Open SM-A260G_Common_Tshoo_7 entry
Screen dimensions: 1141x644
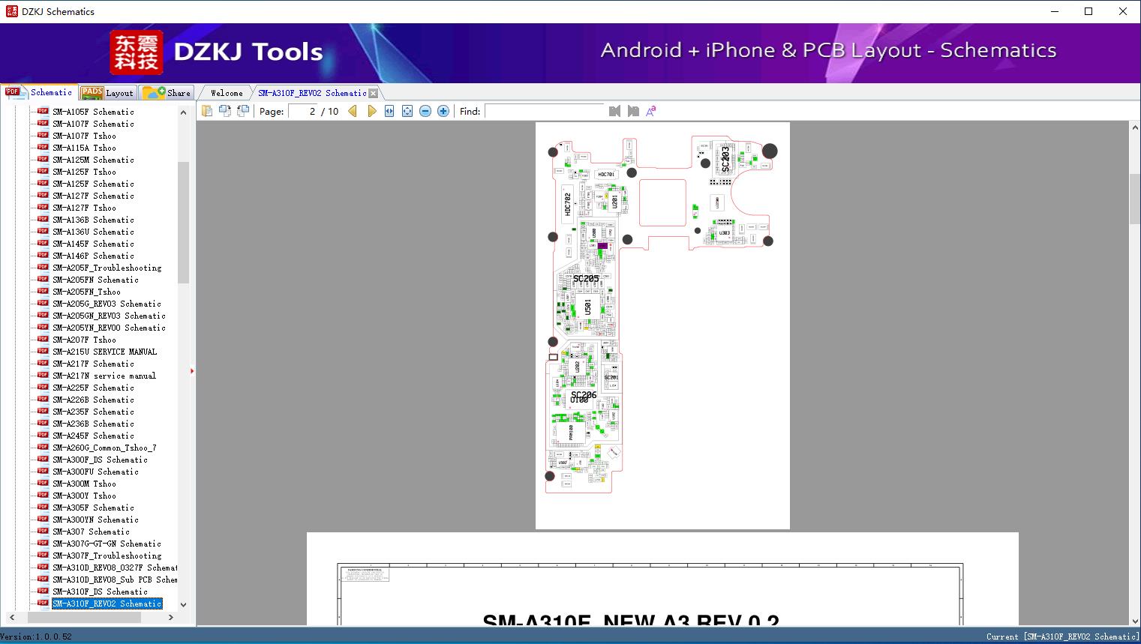104,448
